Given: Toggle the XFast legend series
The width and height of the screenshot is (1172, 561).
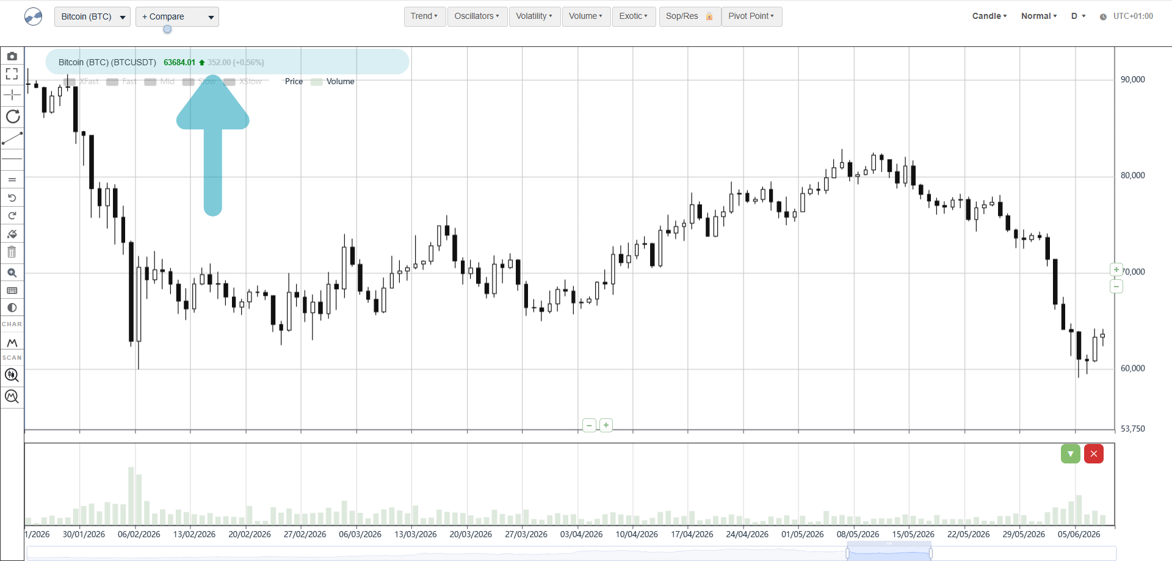Looking at the screenshot, I should pos(82,82).
